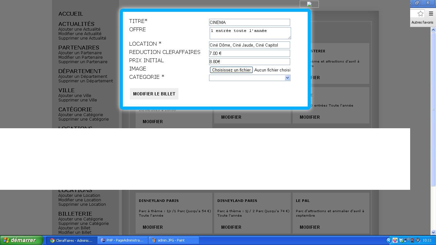Click the bookmark star icon in address bar
436x245 pixels.
coord(420,13)
